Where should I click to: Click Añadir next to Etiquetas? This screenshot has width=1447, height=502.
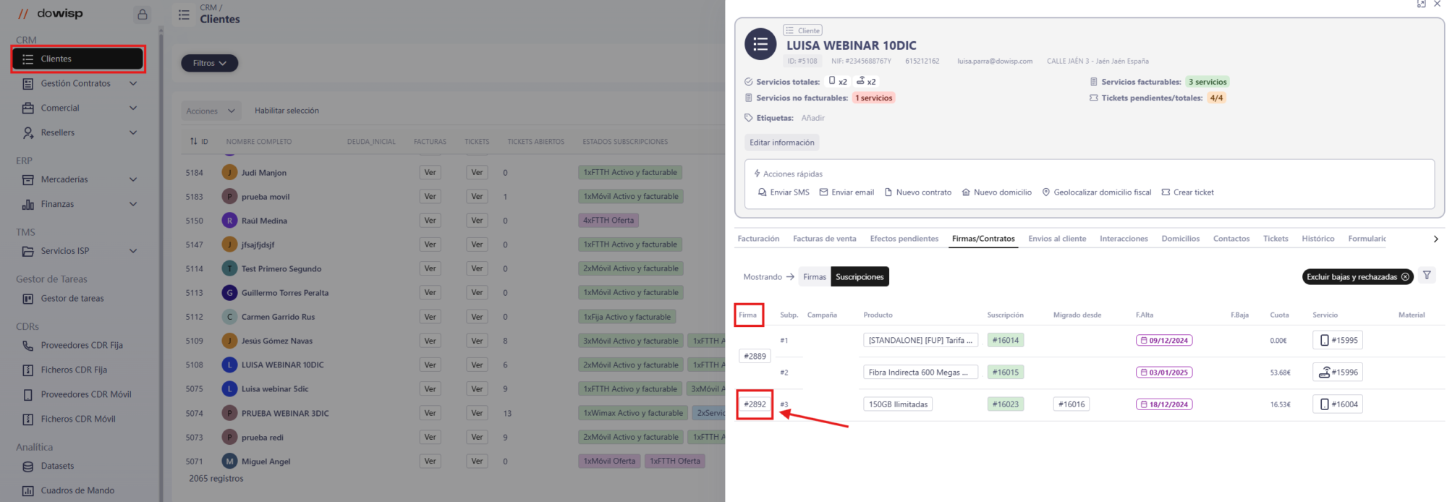point(812,118)
